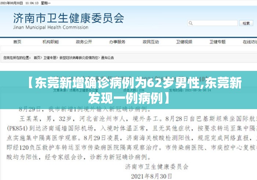This screenshot has width=257, height=180.
Task: Click the 点击次数 239 text
Action: pyautogui.click(x=134, y=90)
